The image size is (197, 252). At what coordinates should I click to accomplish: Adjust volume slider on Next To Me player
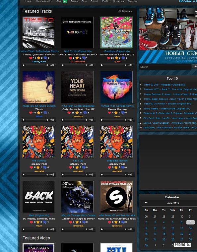91,65
